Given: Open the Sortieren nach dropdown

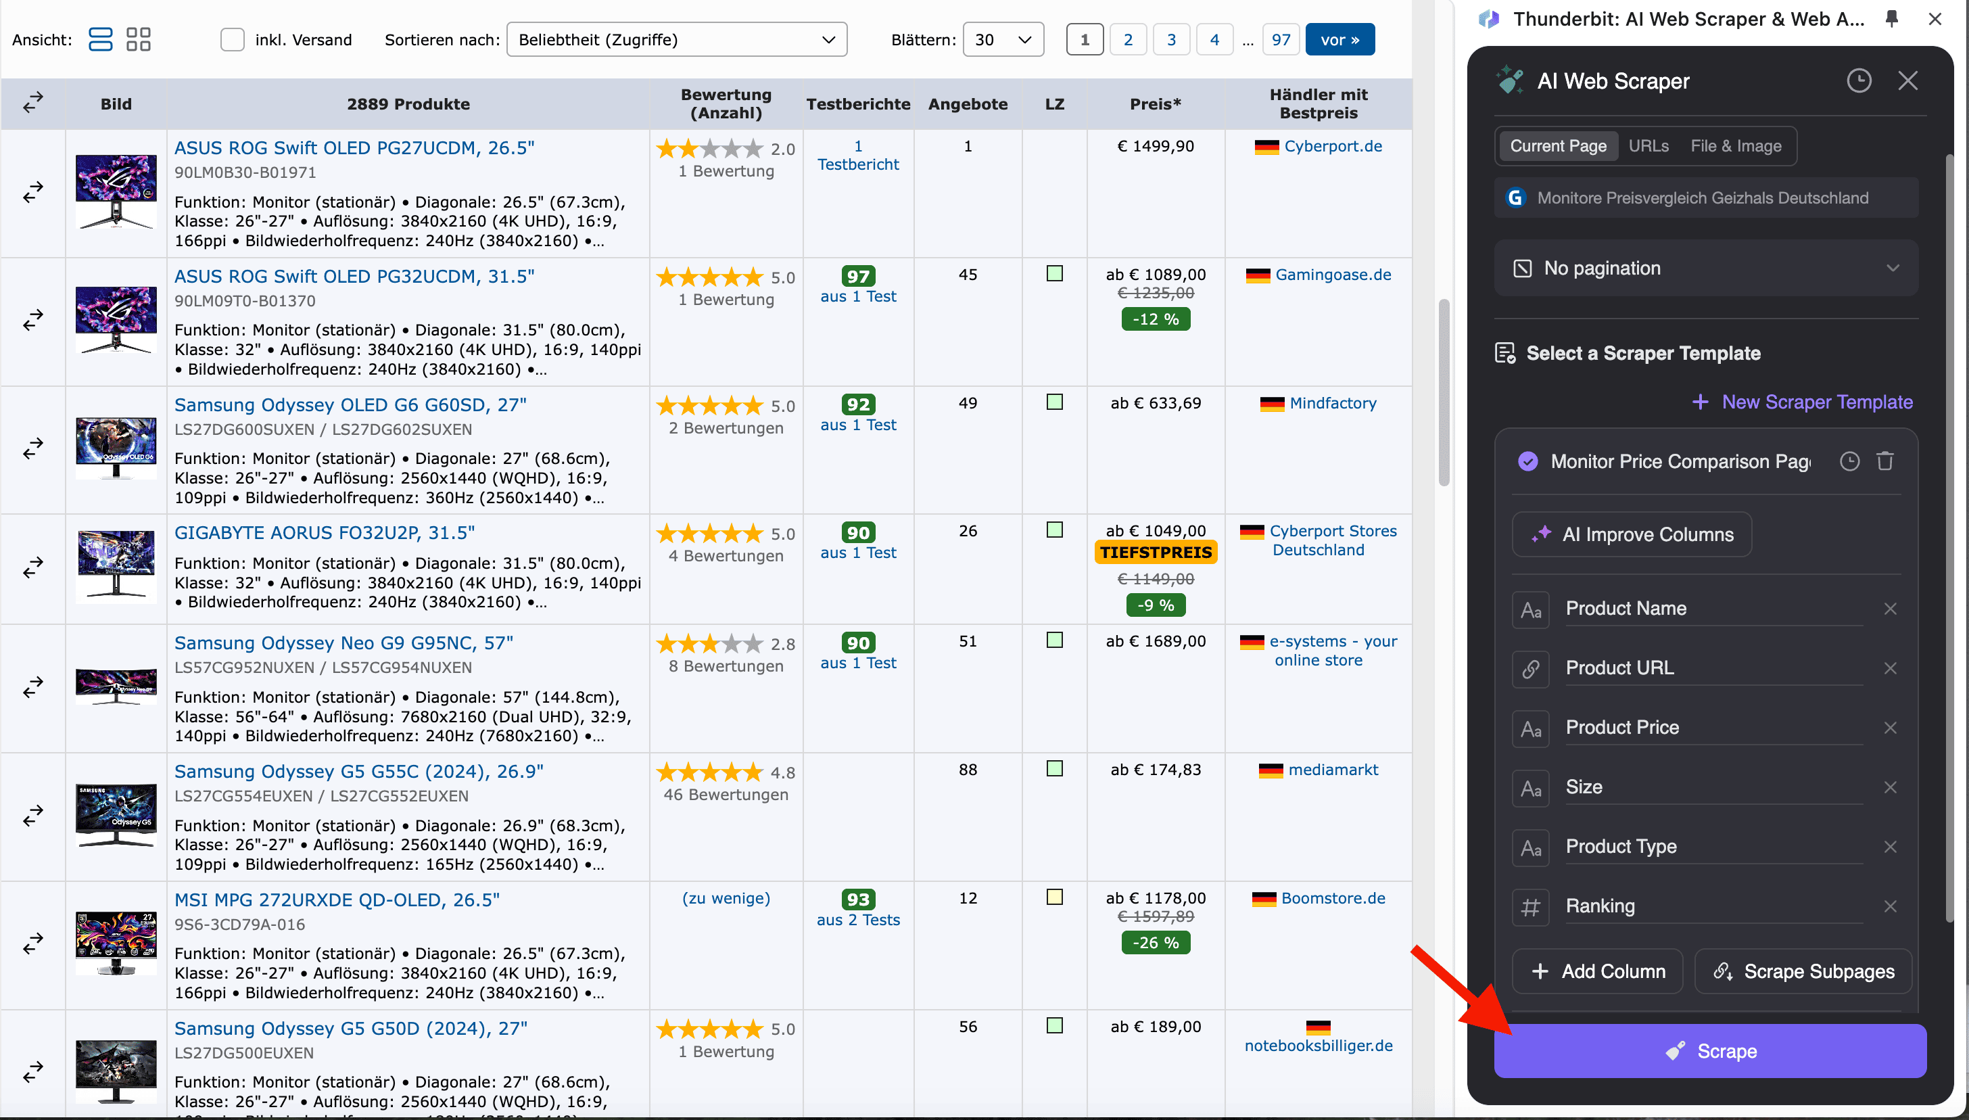Looking at the screenshot, I should click(x=677, y=39).
